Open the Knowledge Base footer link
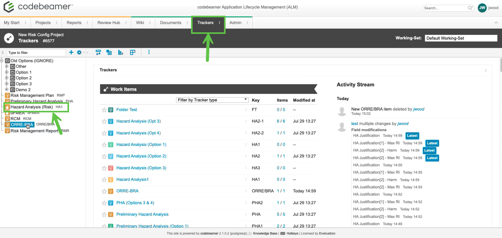The image size is (502, 238). (x=265, y=233)
